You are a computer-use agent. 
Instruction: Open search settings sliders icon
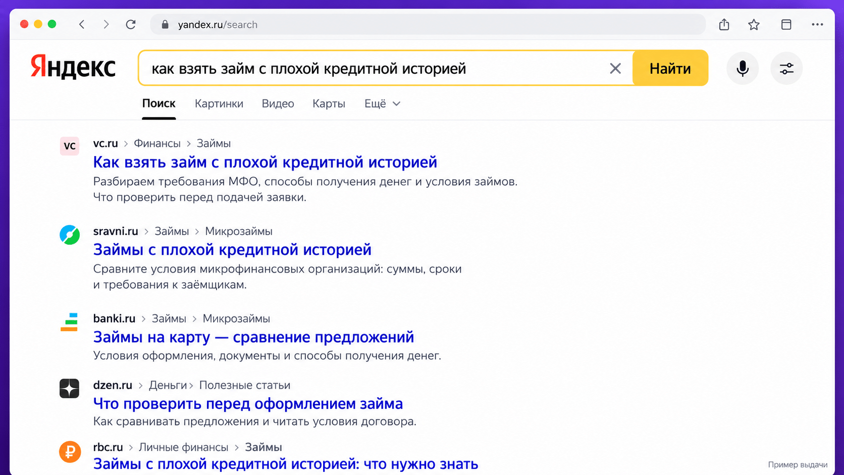point(786,68)
